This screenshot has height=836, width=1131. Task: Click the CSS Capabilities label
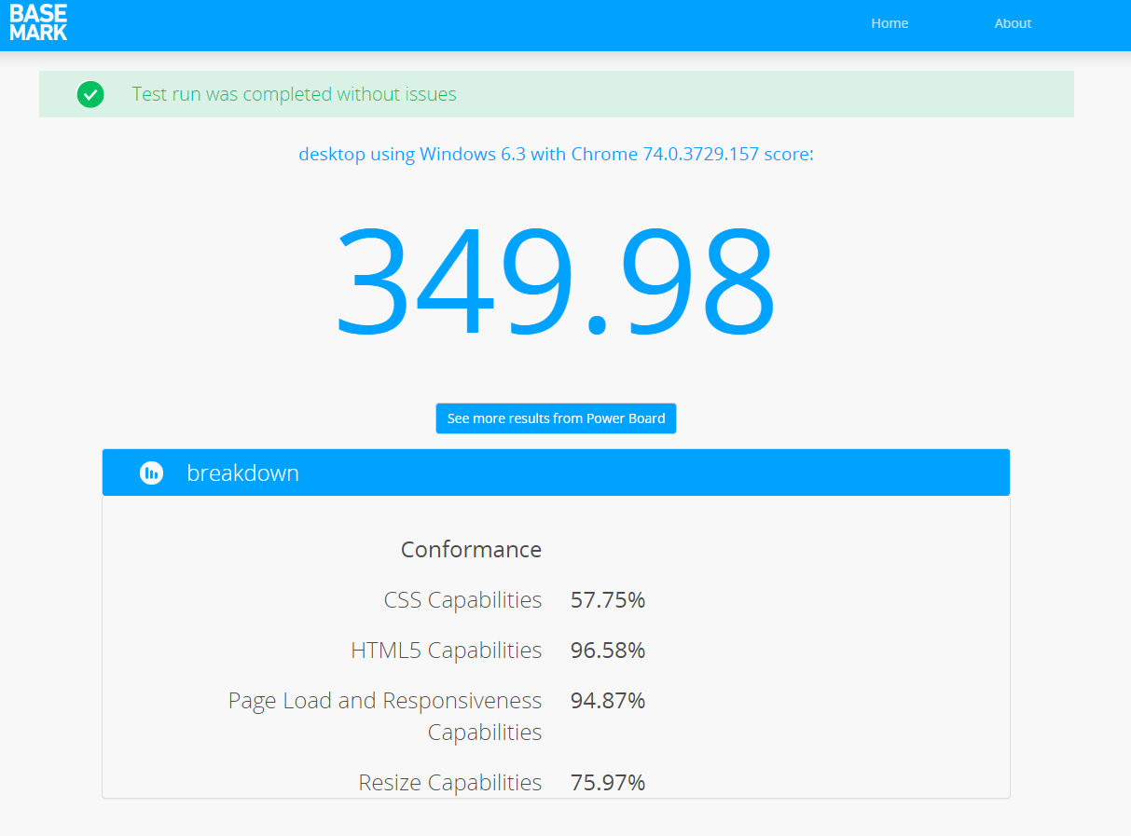pos(462,600)
